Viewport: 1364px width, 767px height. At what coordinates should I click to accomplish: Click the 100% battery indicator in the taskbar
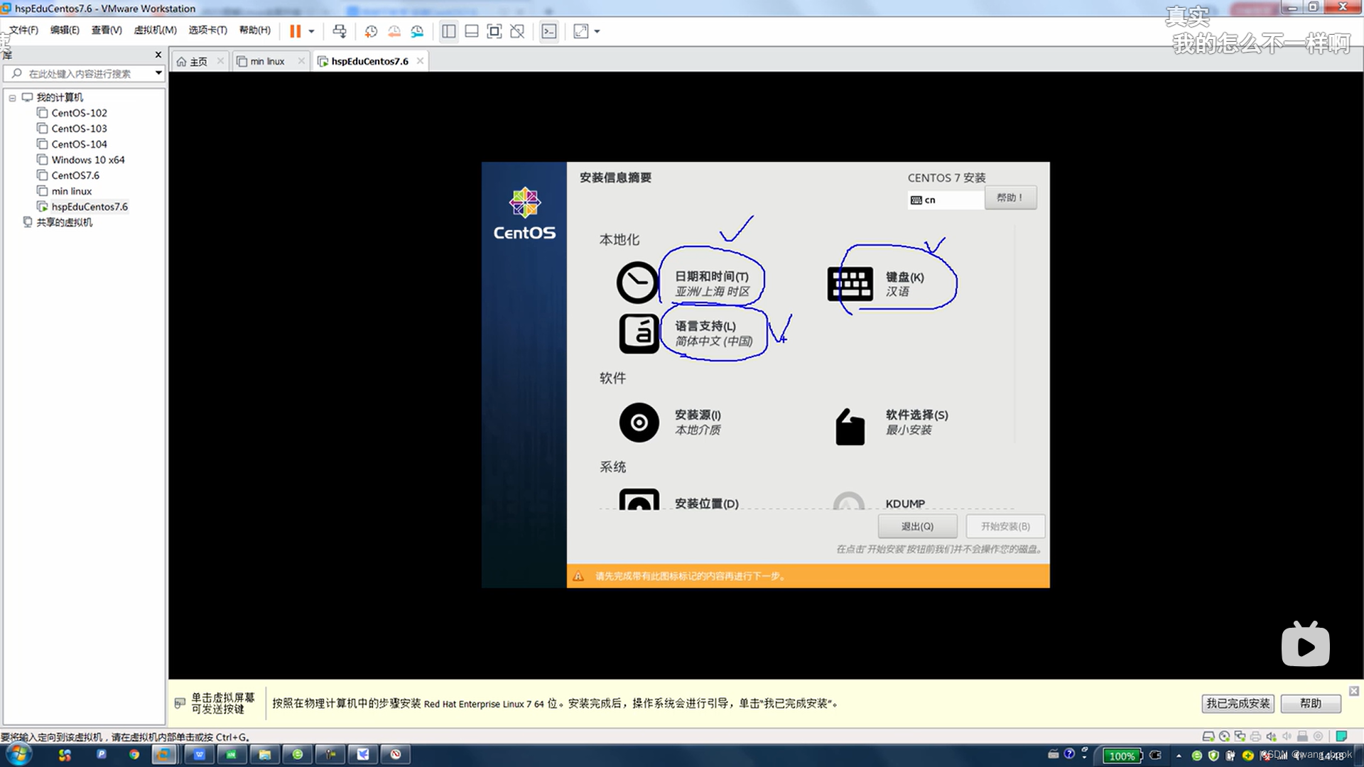[1122, 756]
